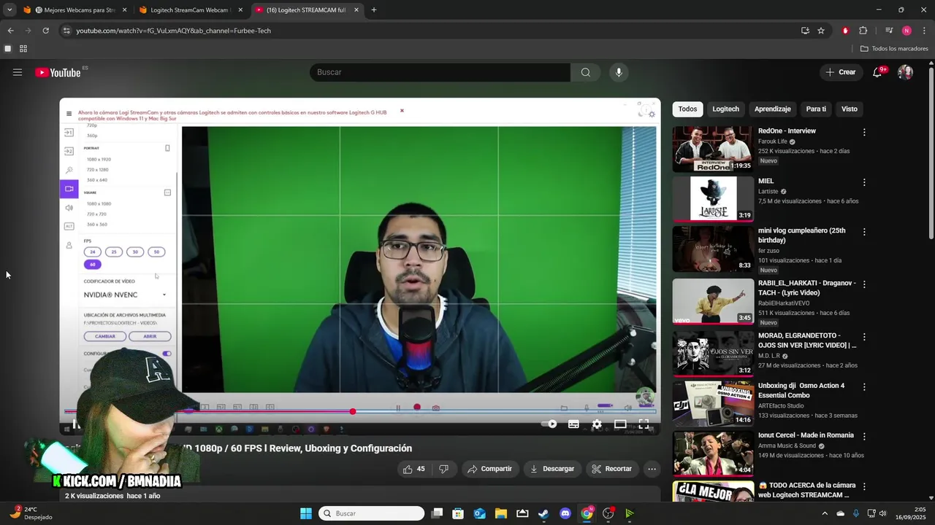The height and width of the screenshot is (525, 935).
Task: Open more options for the Unboxing dji Osmo video
Action: [864, 387]
